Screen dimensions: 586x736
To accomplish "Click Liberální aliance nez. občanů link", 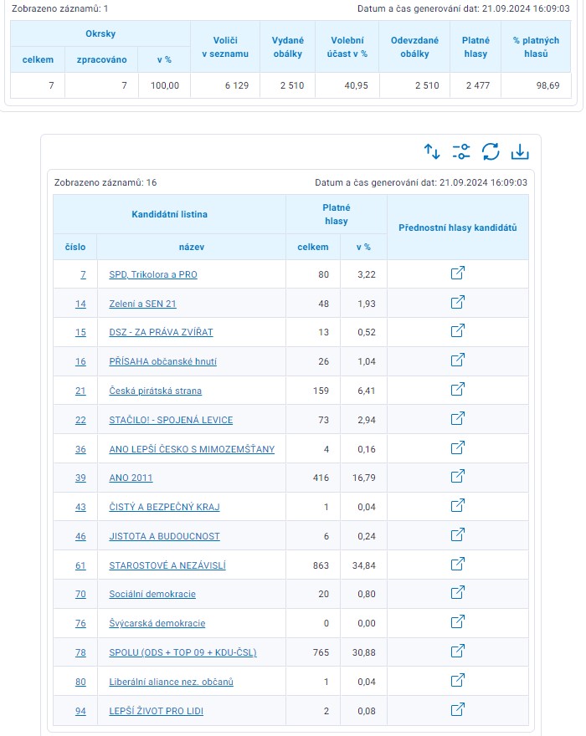I will (171, 682).
